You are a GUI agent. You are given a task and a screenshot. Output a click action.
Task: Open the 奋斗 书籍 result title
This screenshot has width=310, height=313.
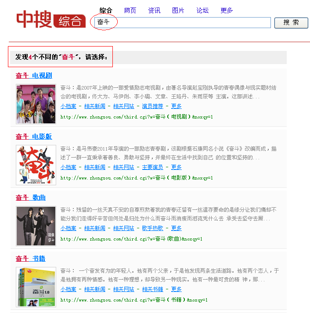click(31, 259)
